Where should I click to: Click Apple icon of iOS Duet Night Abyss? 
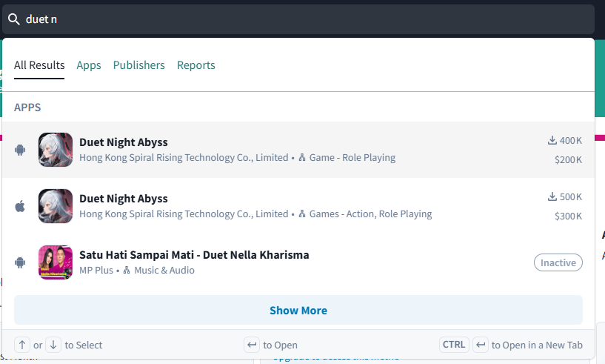[x=20, y=206]
